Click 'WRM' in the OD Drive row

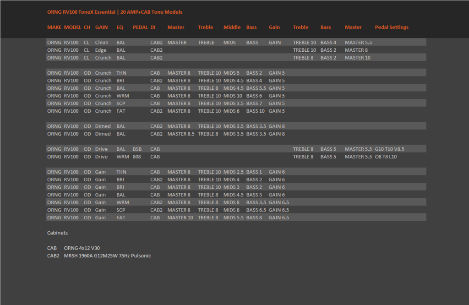122,157
